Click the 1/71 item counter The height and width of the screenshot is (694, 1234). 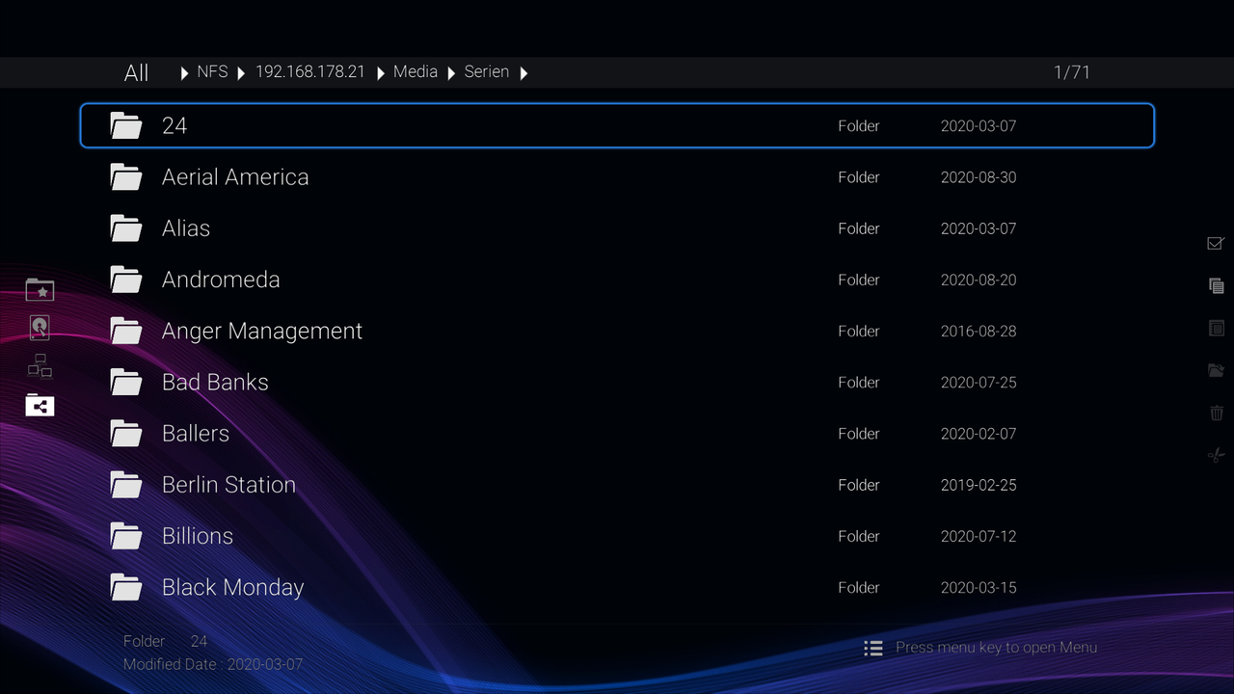point(1072,72)
